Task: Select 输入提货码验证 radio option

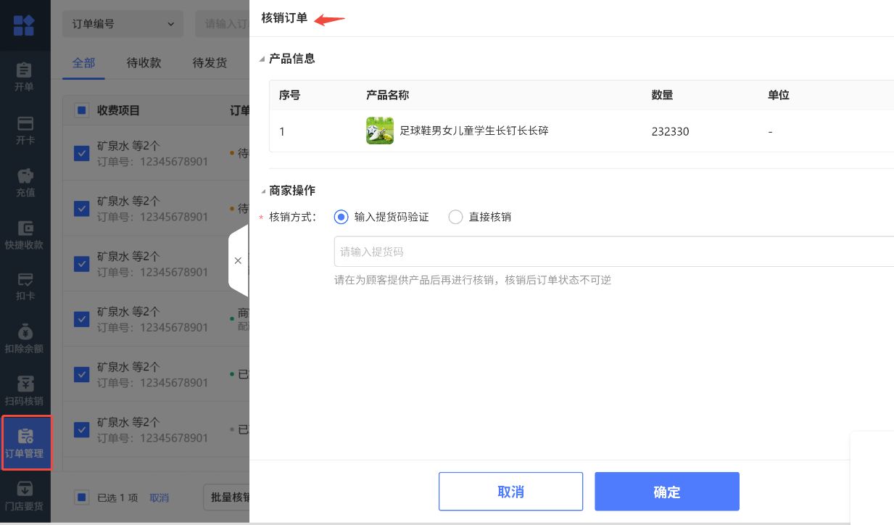Action: click(341, 217)
